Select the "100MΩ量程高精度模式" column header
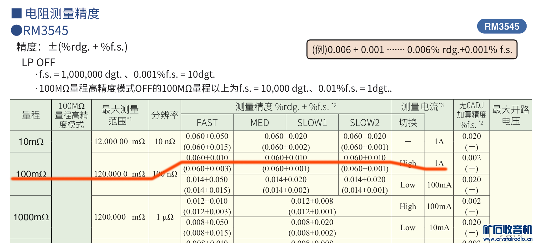This screenshot has width=535, height=243. point(72,115)
